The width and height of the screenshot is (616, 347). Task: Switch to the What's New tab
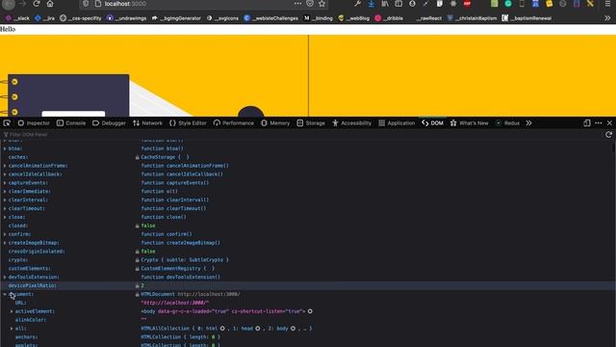coord(469,123)
